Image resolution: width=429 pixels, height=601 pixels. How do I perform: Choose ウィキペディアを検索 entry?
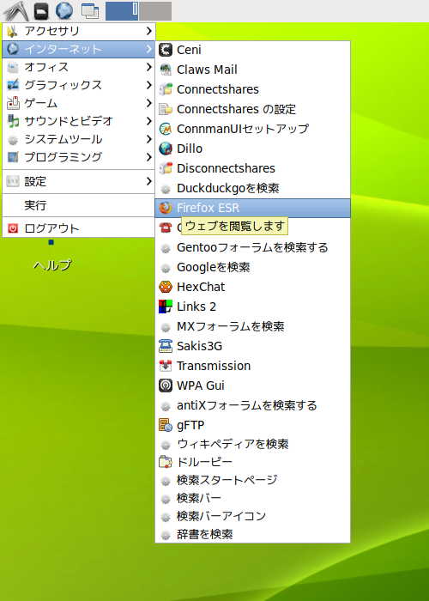(x=252, y=444)
